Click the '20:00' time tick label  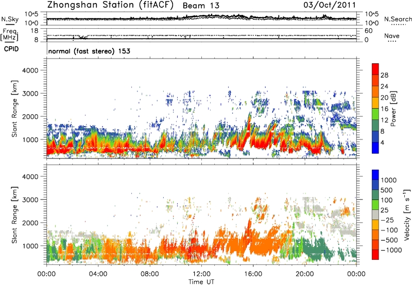(x=305, y=274)
